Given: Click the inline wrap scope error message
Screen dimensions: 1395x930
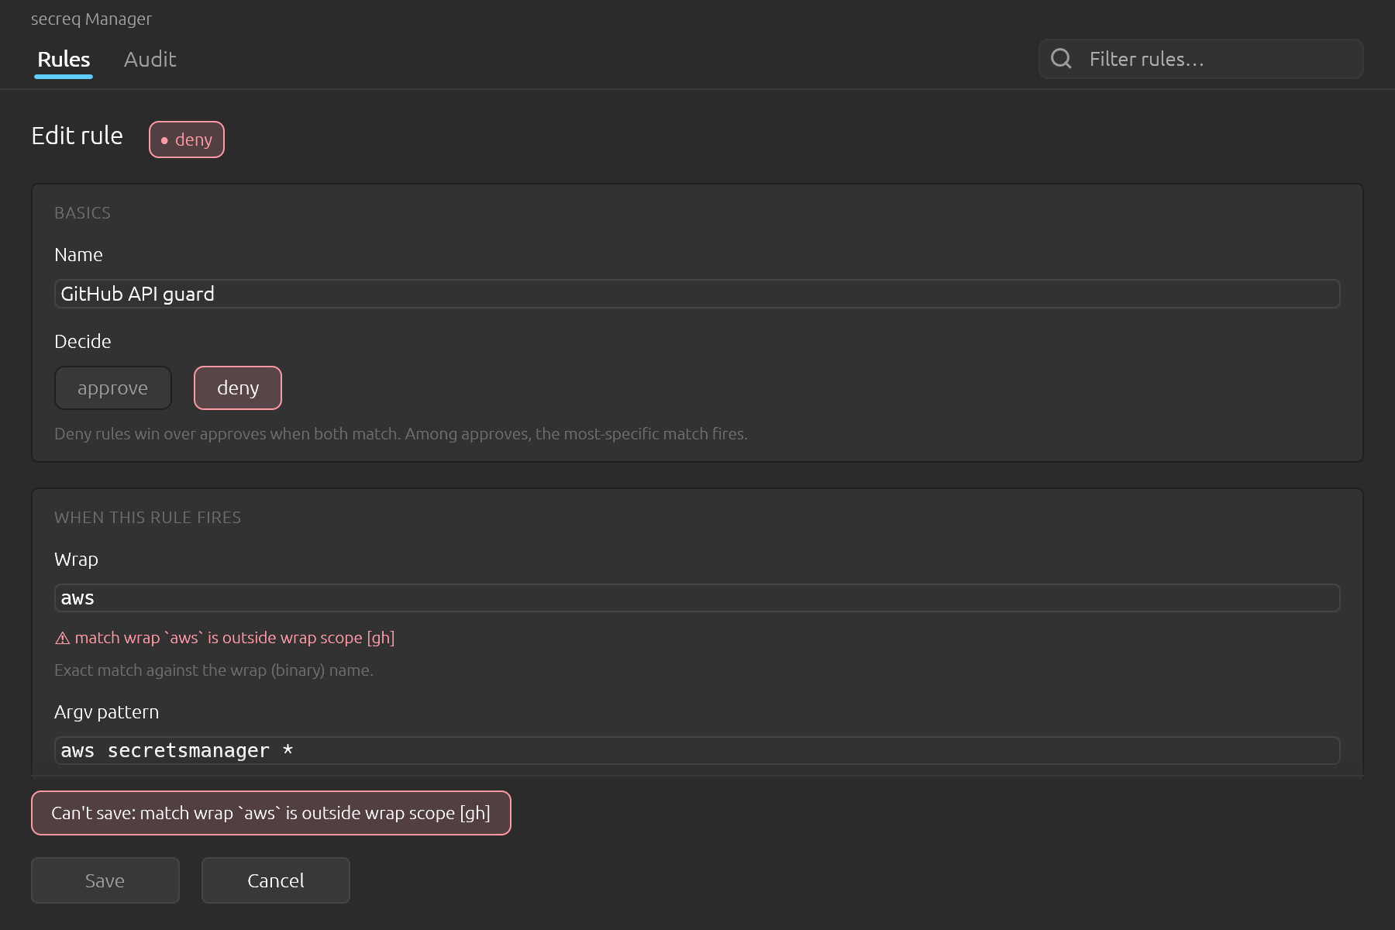Looking at the screenshot, I should point(225,638).
